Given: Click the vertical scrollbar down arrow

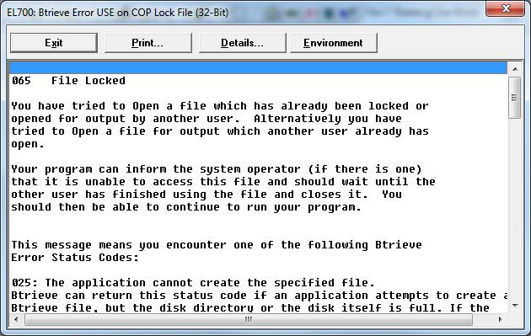Looking at the screenshot, I should [x=515, y=306].
